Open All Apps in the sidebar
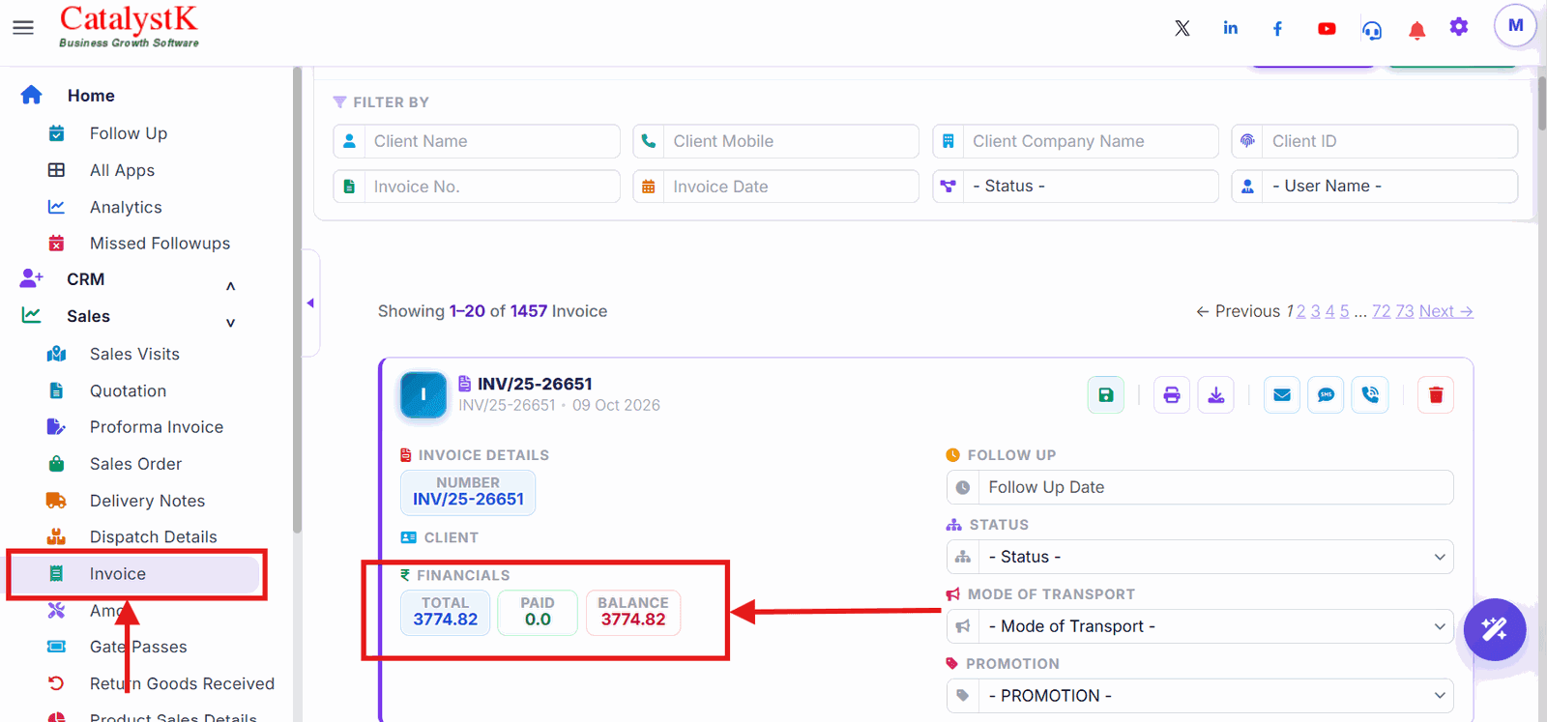Screen dimensions: 1547x722 point(122,170)
